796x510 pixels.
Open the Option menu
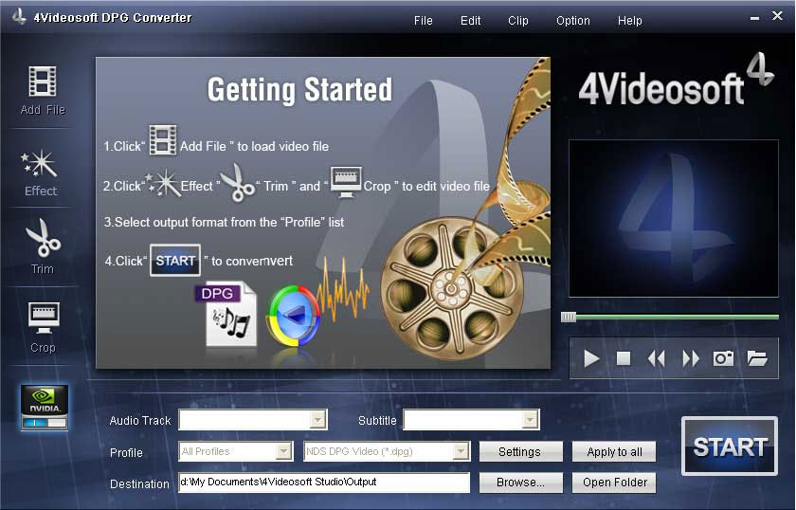(x=572, y=21)
